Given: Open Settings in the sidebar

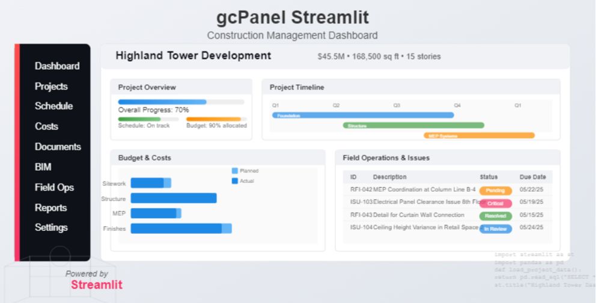Looking at the screenshot, I should pyautogui.click(x=51, y=227).
